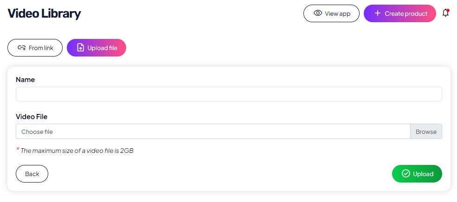Click the plus icon in Create product
This screenshot has width=457, height=202.
pos(378,13)
